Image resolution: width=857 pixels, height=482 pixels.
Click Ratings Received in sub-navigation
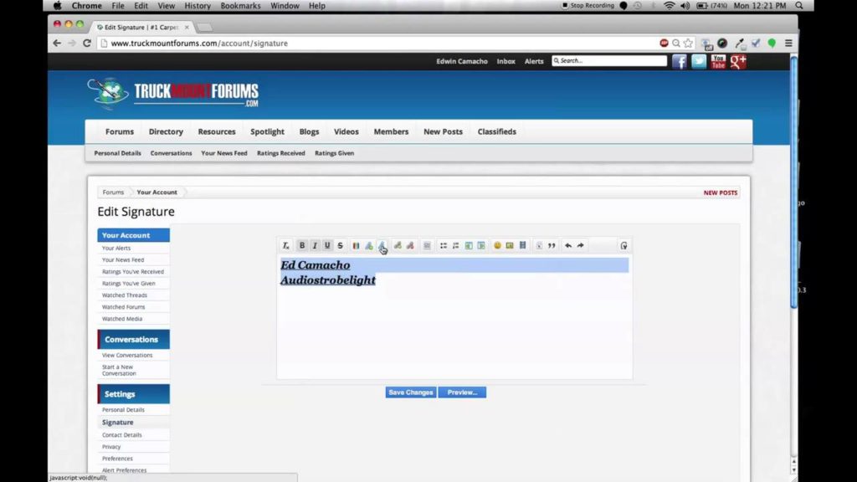pos(281,153)
